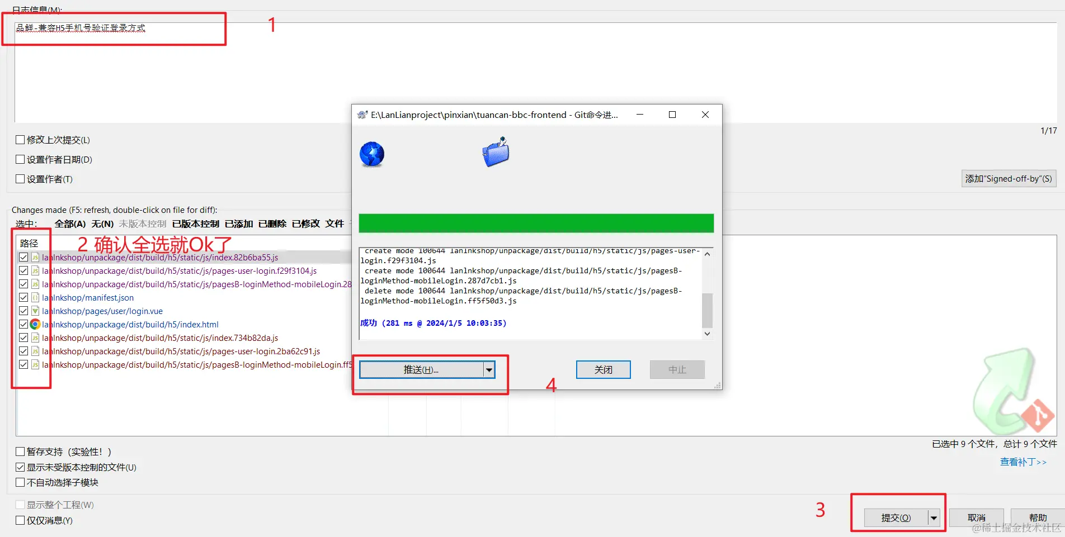Screen dimensions: 1065x537
Task: Click the log output scrollbar down arrow
Action: point(707,334)
